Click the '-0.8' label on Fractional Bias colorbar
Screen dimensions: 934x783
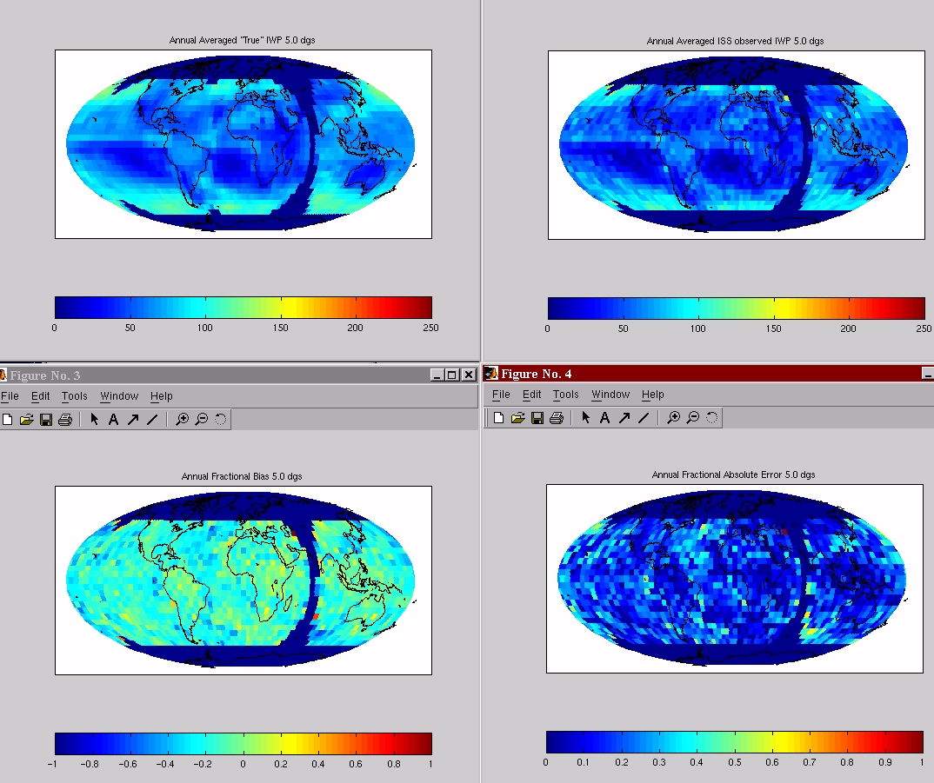(x=90, y=764)
